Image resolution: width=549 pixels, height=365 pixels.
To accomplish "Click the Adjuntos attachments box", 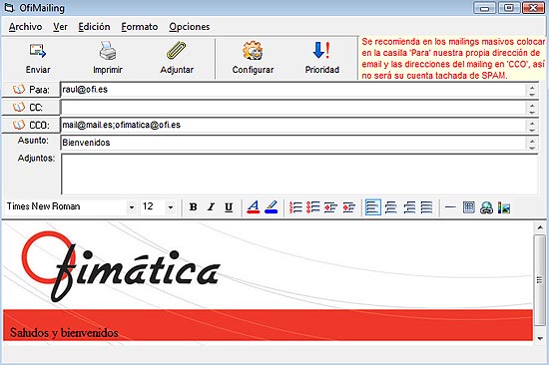I will [299, 174].
